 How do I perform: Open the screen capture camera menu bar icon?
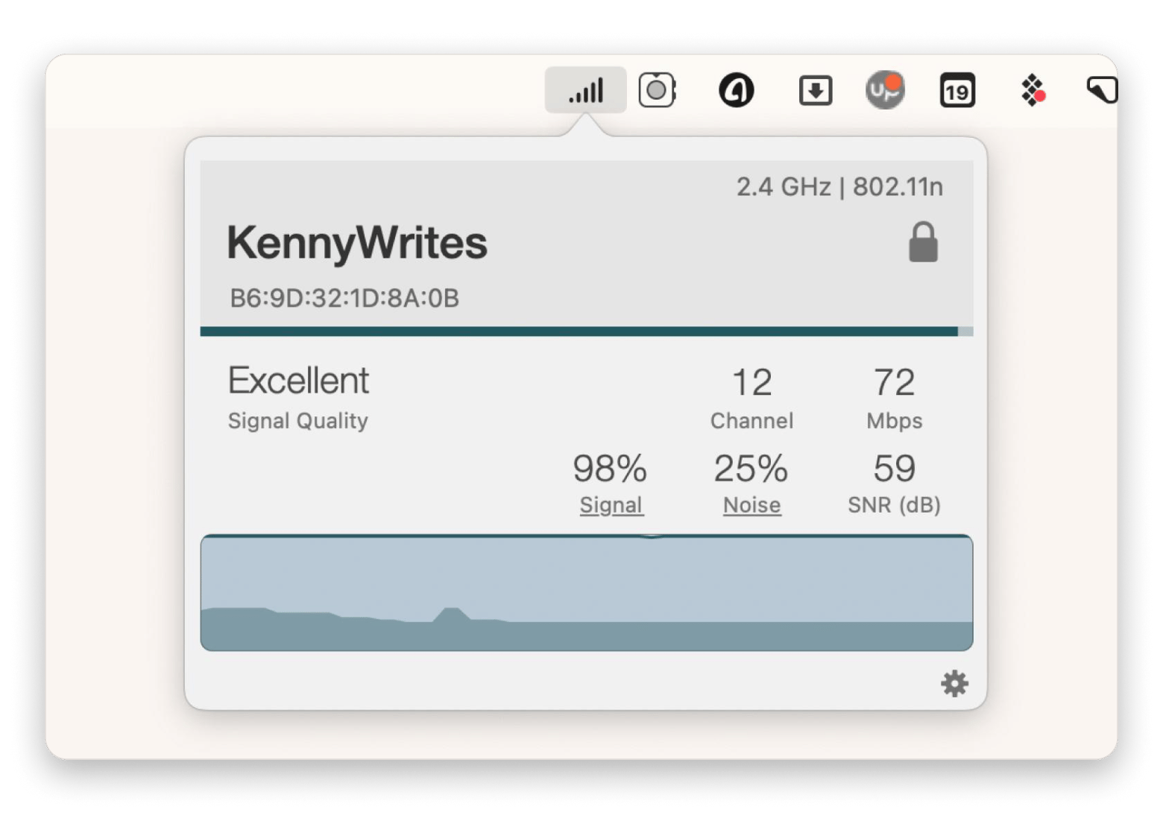658,90
